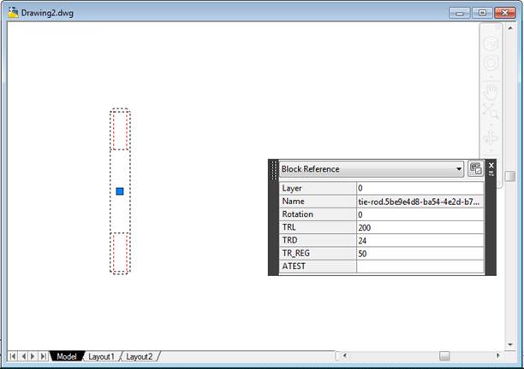Jump to the last layout tab arrow
This screenshot has width=524, height=369.
coord(44,356)
